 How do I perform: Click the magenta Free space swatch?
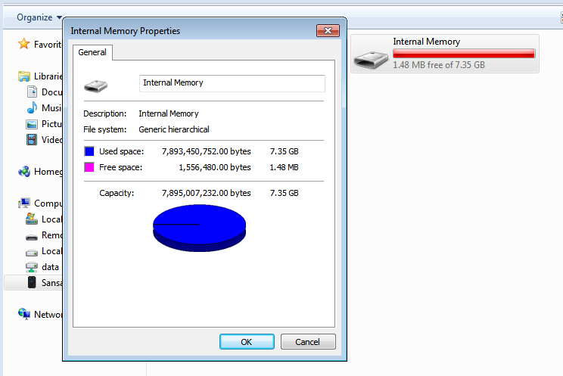(x=89, y=167)
